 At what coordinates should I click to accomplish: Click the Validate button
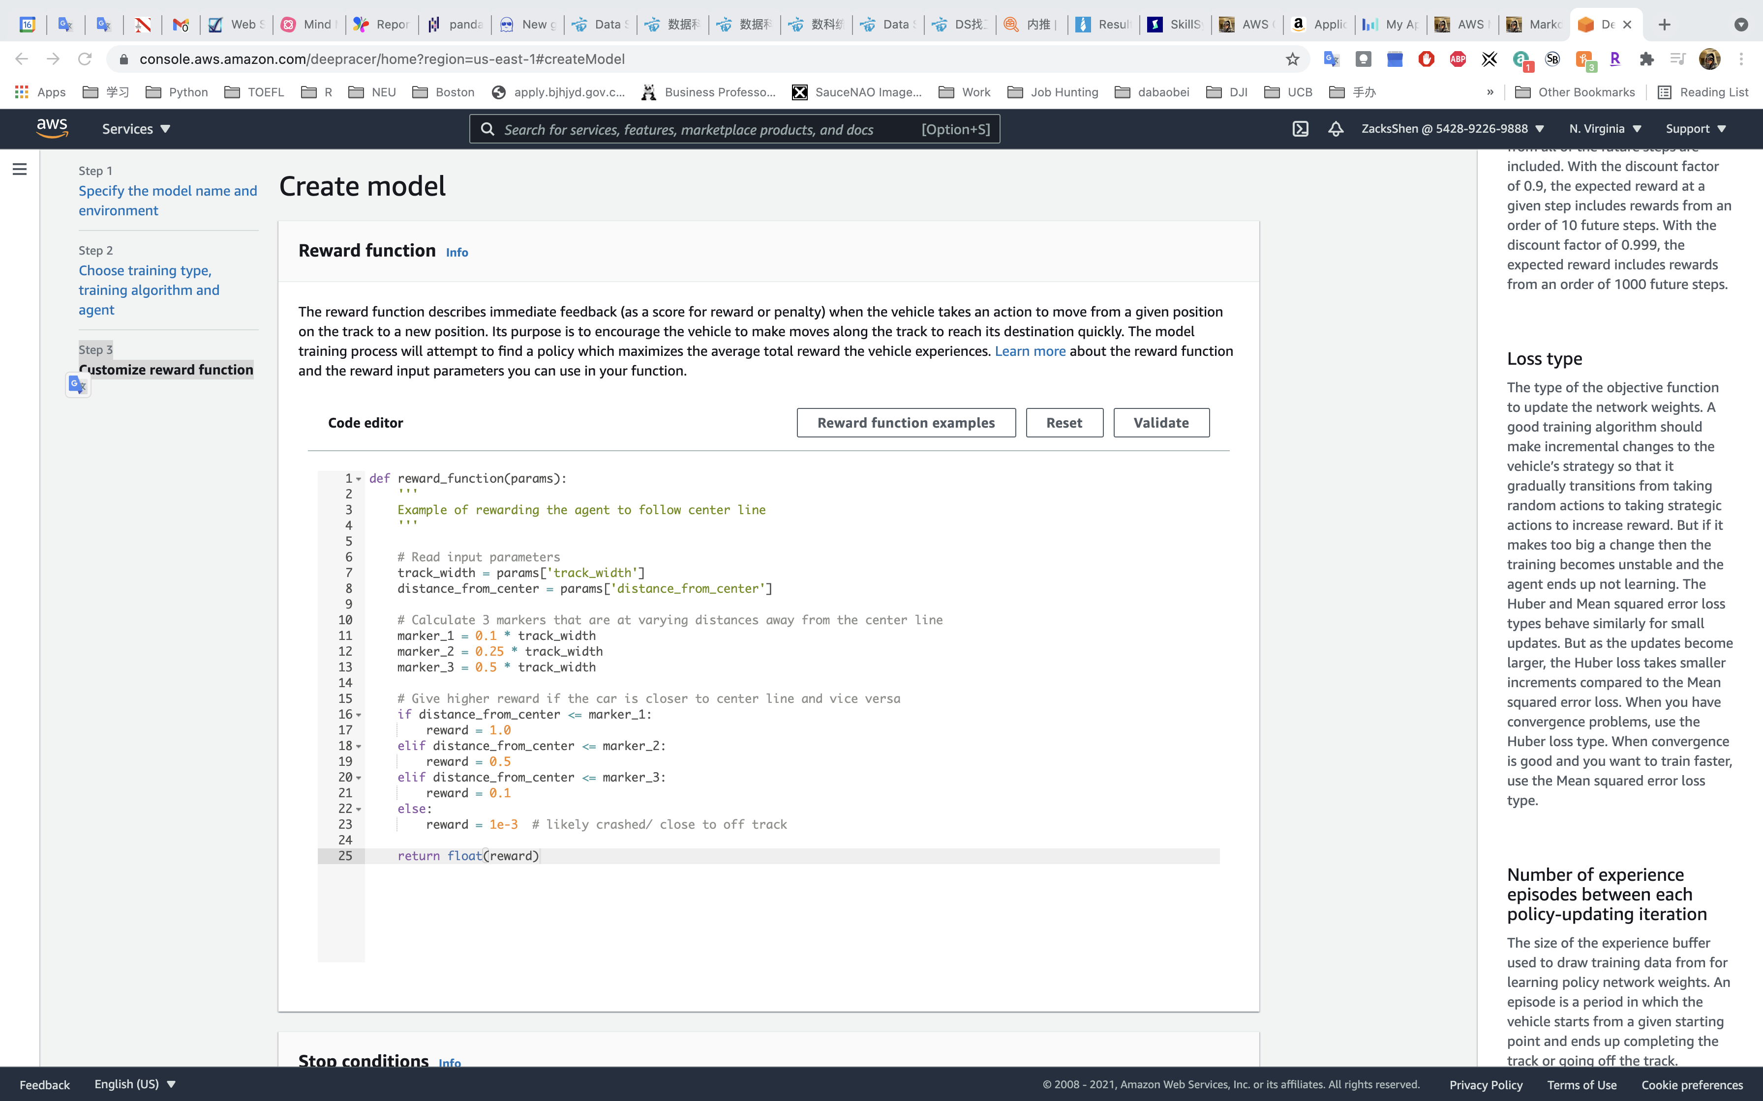(x=1160, y=422)
